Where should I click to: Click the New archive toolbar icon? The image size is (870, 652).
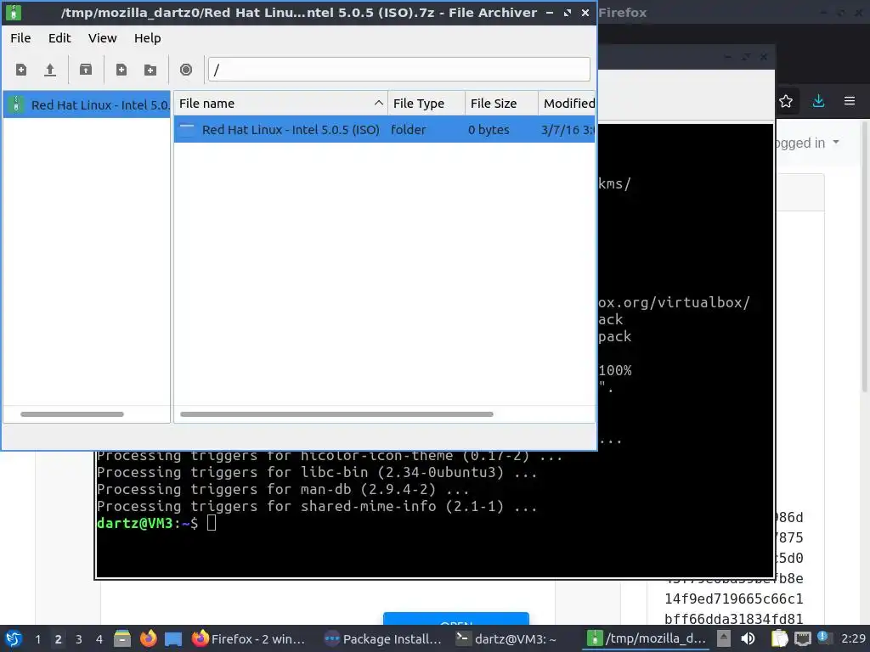tap(21, 70)
